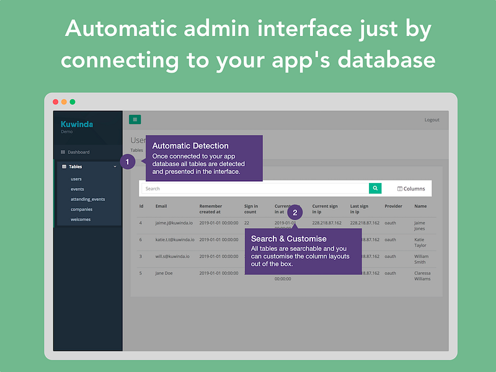Open the events table

coord(77,189)
